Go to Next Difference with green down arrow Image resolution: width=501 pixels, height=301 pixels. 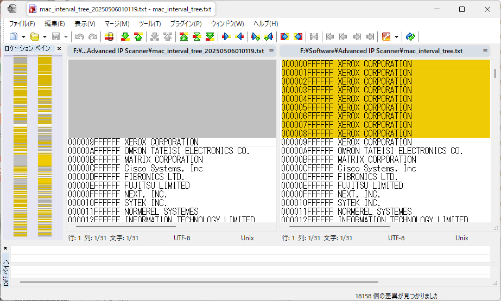click(125, 37)
